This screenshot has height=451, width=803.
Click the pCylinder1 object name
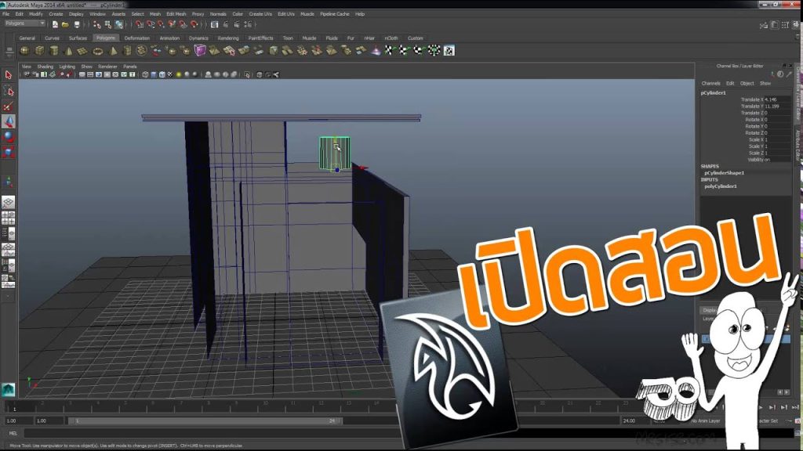[714, 92]
